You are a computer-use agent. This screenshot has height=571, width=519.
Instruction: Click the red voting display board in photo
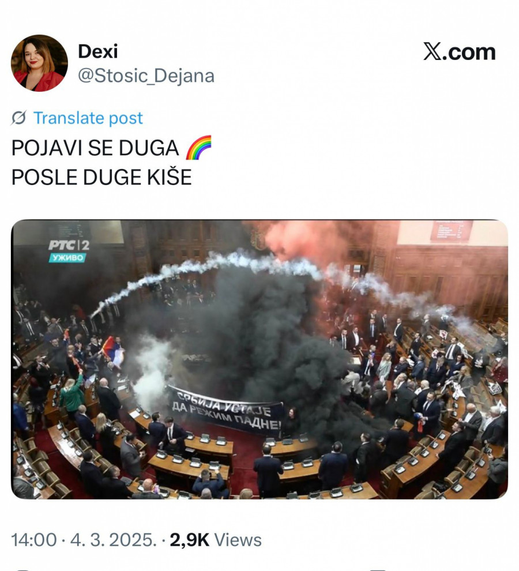click(x=451, y=230)
